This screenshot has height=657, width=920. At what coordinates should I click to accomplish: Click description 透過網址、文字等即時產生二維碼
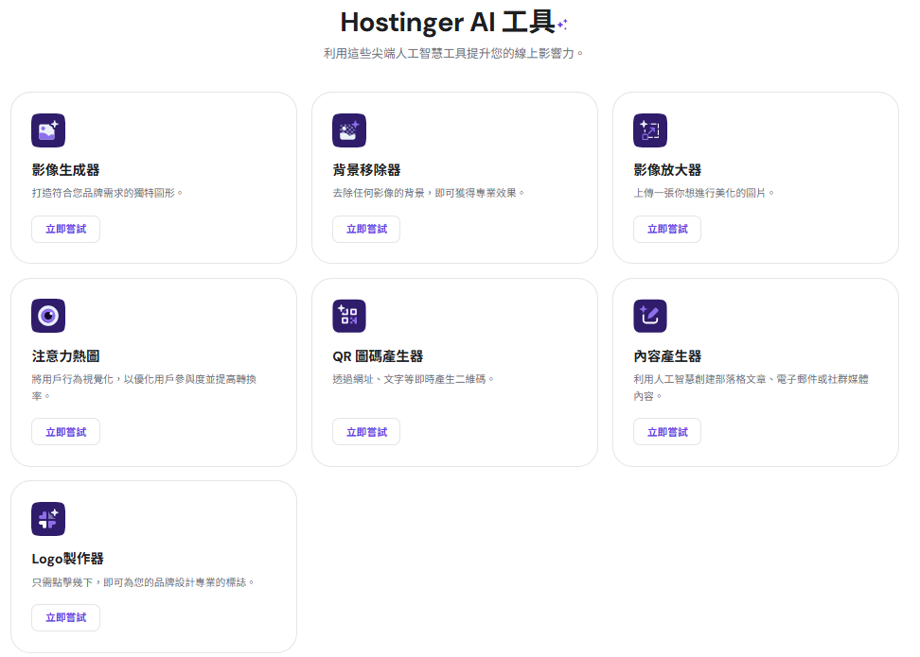click(413, 379)
